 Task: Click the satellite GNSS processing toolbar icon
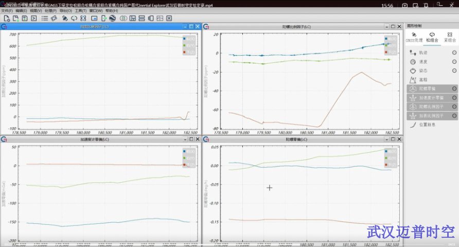(x=65, y=19)
